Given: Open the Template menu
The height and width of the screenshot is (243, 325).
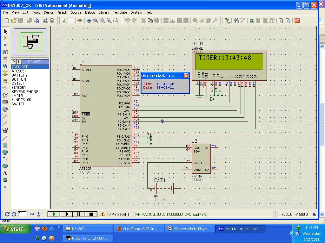Looking at the screenshot, I should click(x=120, y=12).
